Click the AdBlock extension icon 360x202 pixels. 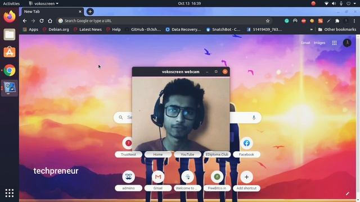304,21
